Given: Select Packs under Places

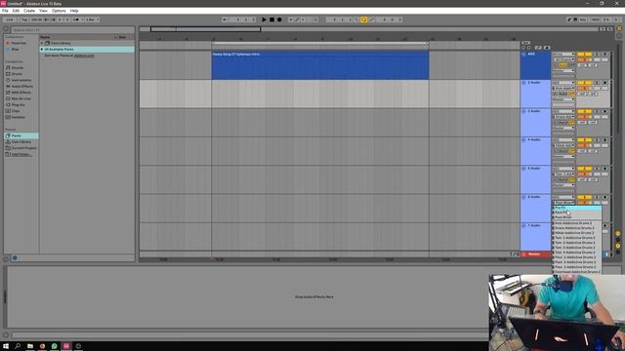Looking at the screenshot, I should [21, 136].
